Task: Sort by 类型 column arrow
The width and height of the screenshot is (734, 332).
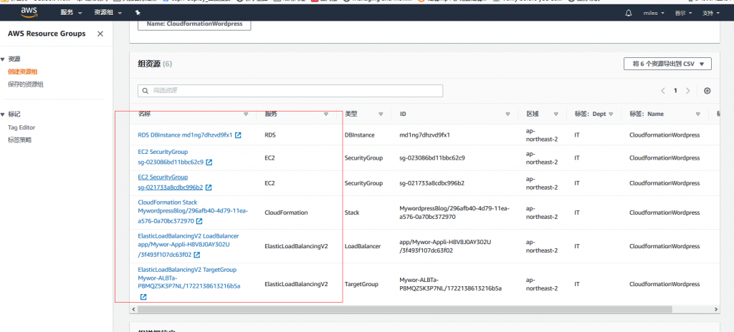Action: 381,114
